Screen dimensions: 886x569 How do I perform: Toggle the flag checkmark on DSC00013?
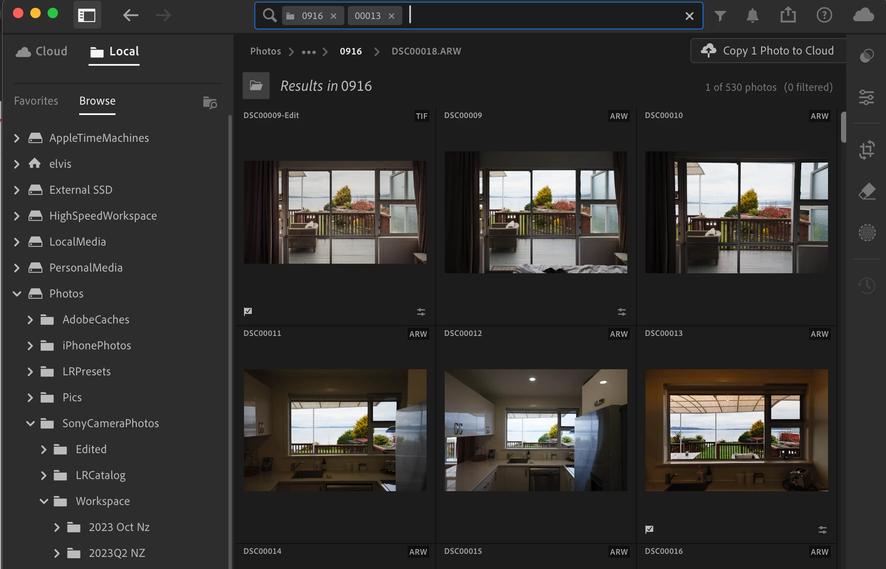(649, 529)
